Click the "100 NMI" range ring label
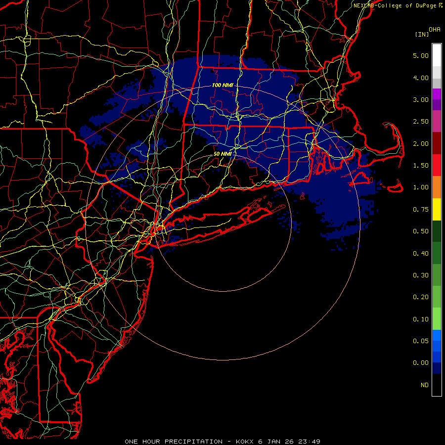 coord(222,85)
